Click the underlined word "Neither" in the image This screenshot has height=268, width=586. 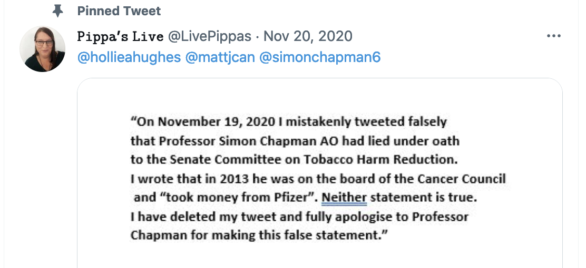click(344, 198)
